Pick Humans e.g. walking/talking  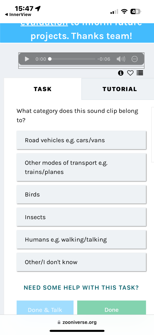click(x=81, y=239)
